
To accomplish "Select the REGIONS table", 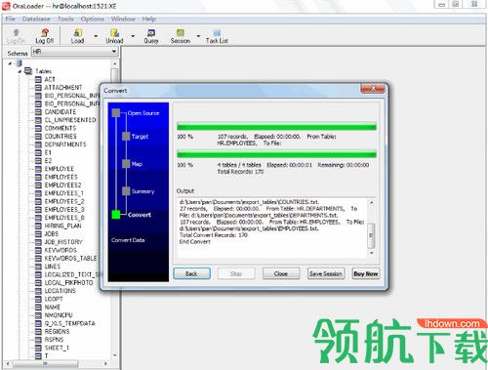I will click(x=57, y=332).
